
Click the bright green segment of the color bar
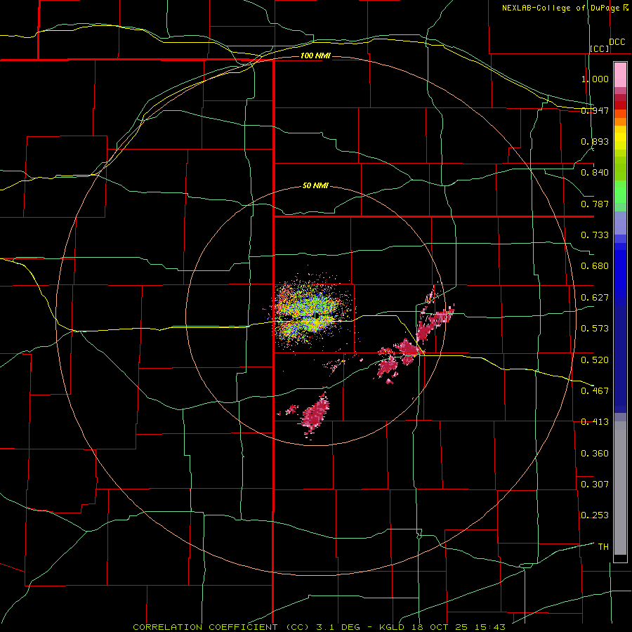click(x=620, y=192)
